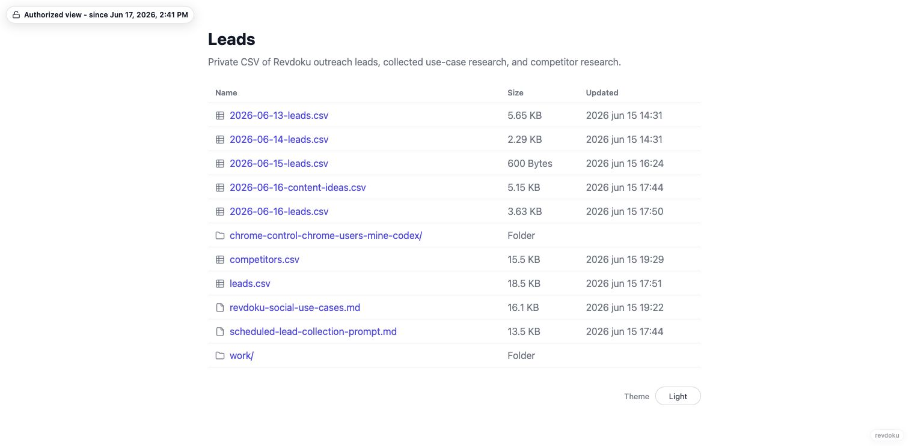Open the work/ folder
This screenshot has height=446, width=909.
pos(242,355)
